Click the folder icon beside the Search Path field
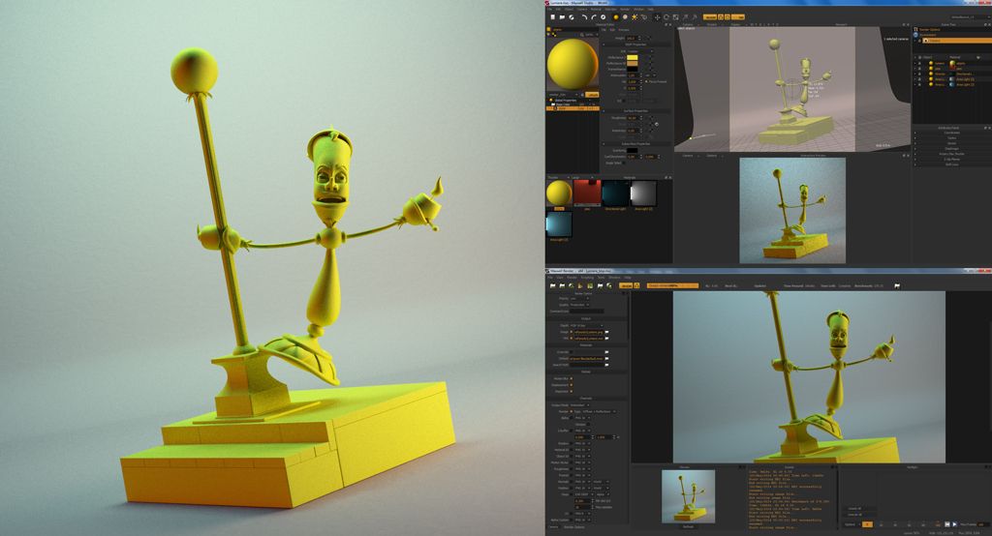The width and height of the screenshot is (992, 536). 606,365
